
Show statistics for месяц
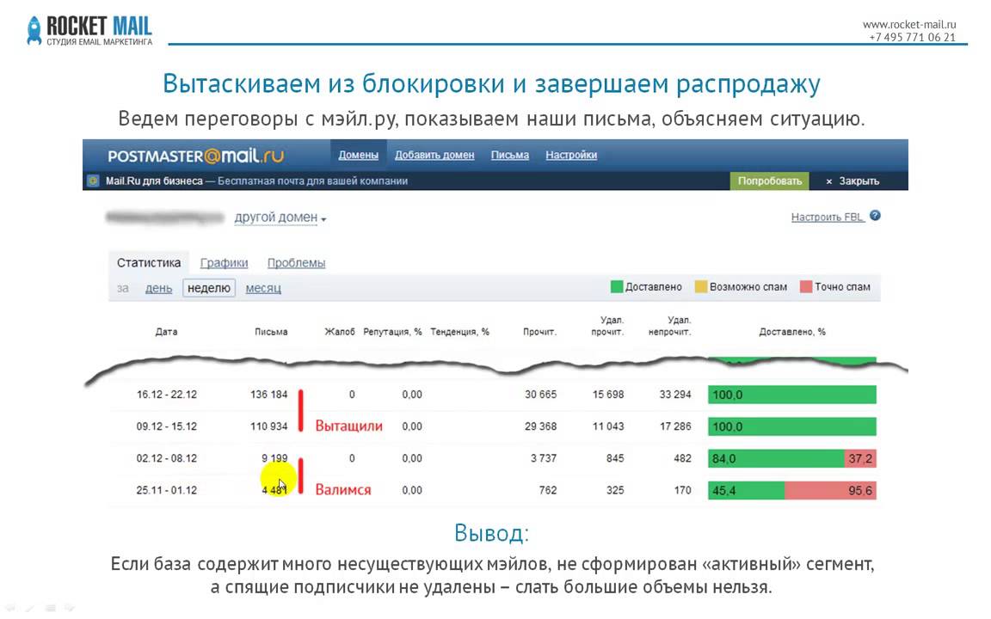(263, 288)
